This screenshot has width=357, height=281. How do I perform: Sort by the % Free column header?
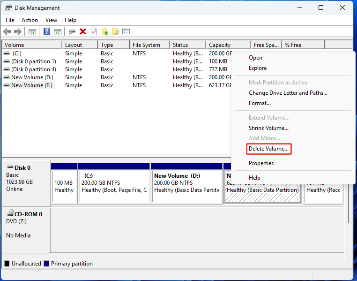(303, 45)
